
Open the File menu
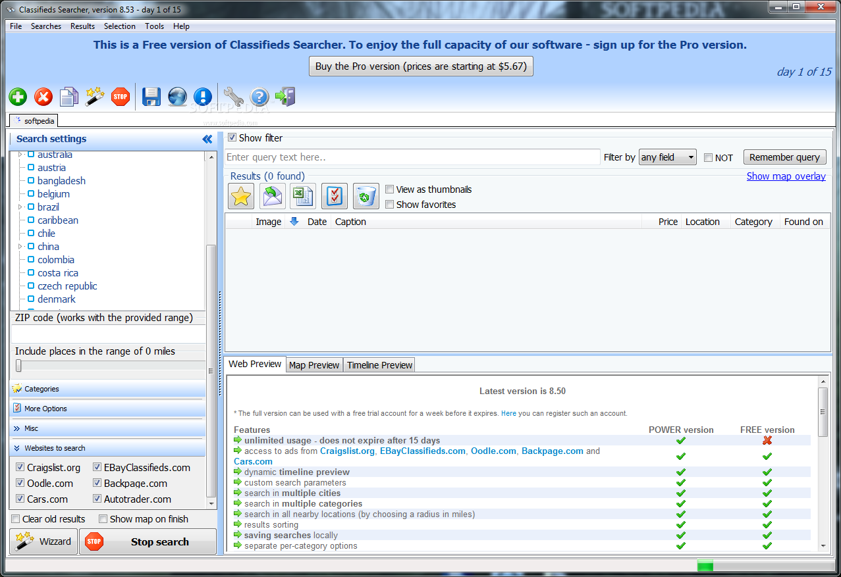click(x=16, y=26)
